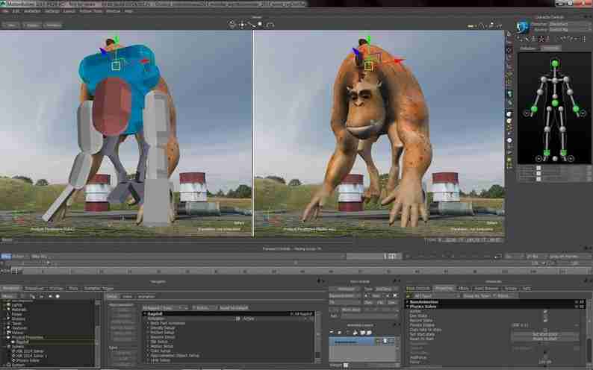Toggle the Record State checkbox

545,321
